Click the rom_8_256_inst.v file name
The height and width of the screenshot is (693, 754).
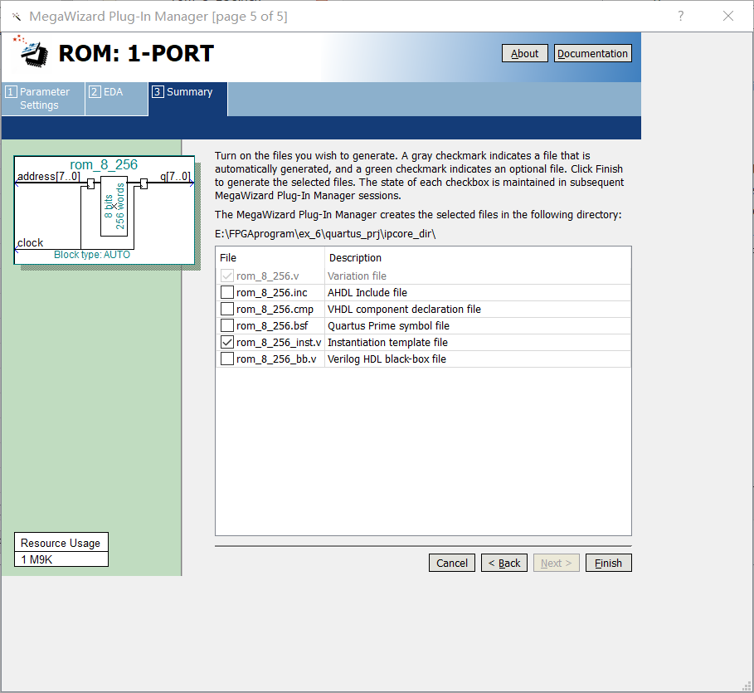click(x=279, y=342)
